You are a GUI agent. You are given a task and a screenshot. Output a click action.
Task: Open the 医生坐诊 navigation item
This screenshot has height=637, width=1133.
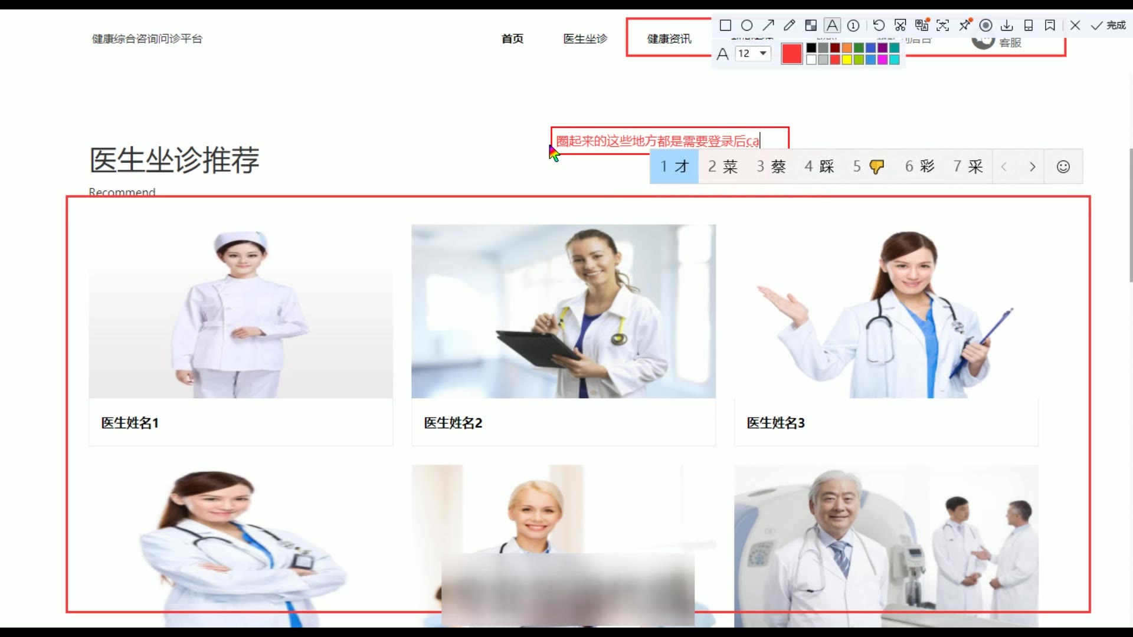click(x=585, y=39)
